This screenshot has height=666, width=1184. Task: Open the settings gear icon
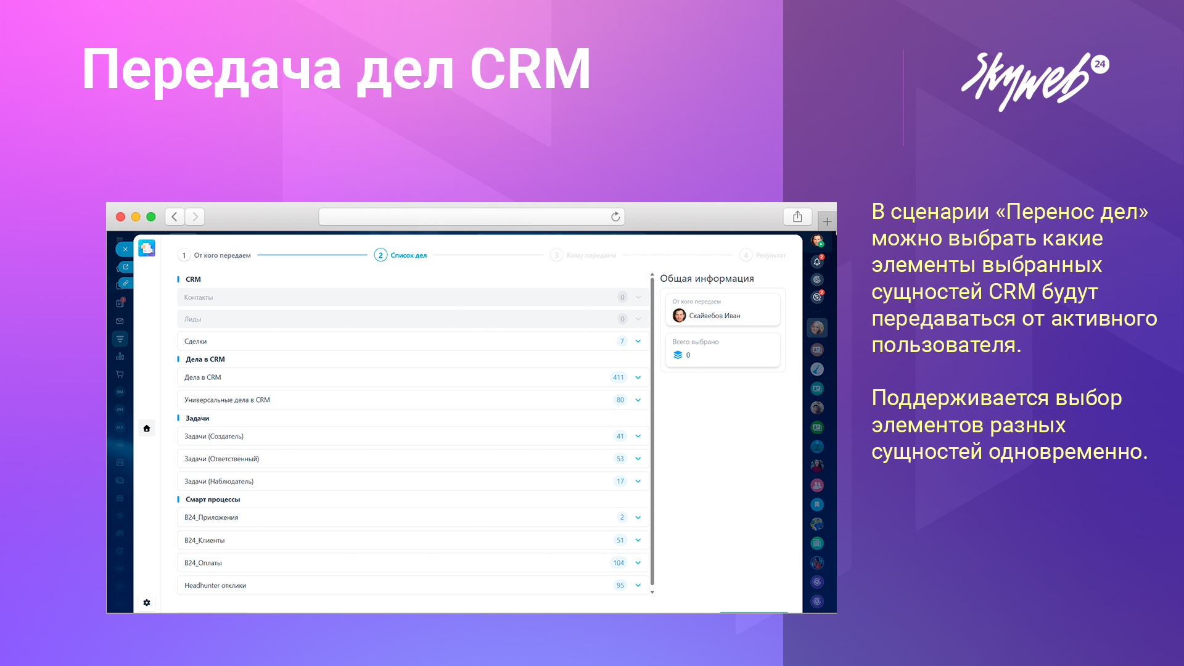147,602
